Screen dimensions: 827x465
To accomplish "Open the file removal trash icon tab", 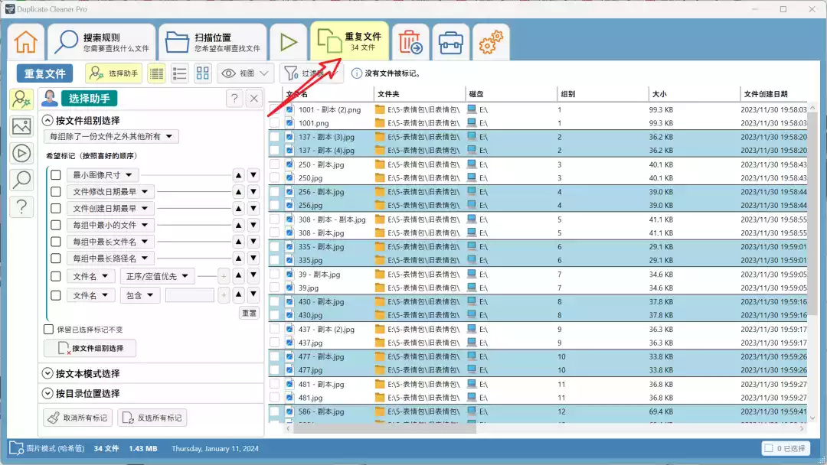I will pos(410,42).
